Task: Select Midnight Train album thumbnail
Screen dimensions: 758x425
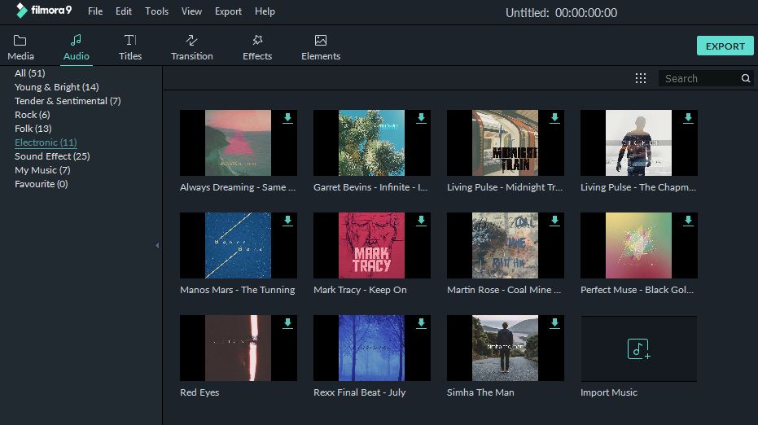Action: [x=505, y=142]
